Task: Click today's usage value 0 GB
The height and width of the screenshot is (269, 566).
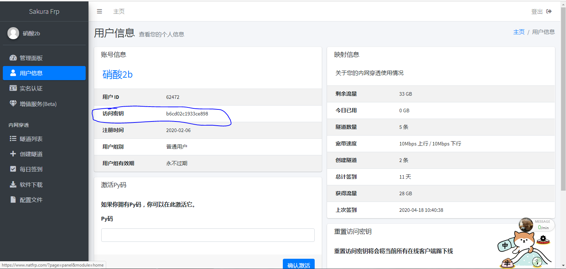Action: [x=404, y=110]
